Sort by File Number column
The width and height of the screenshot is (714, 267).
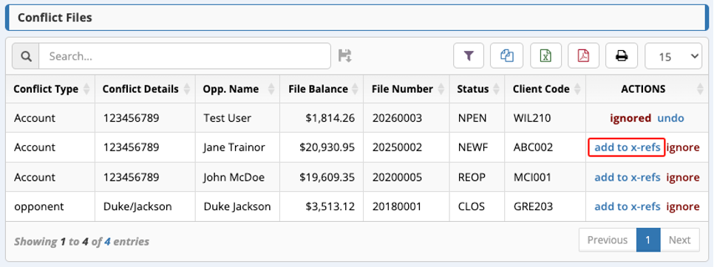point(407,89)
